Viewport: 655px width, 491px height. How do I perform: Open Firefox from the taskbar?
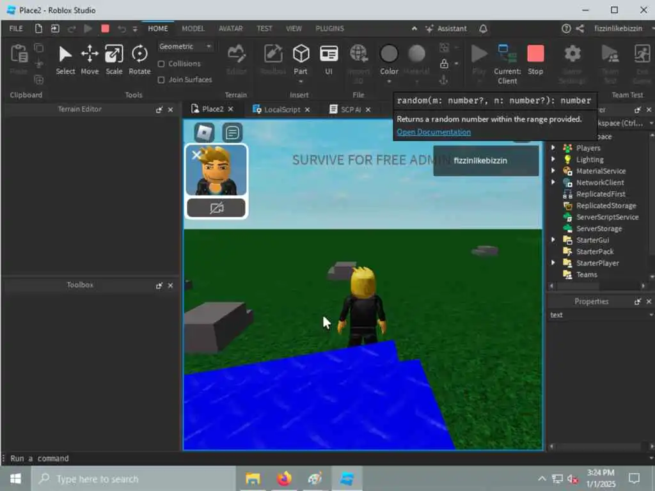284,479
